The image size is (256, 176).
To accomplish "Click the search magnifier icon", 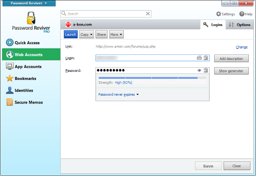I will [64, 14].
